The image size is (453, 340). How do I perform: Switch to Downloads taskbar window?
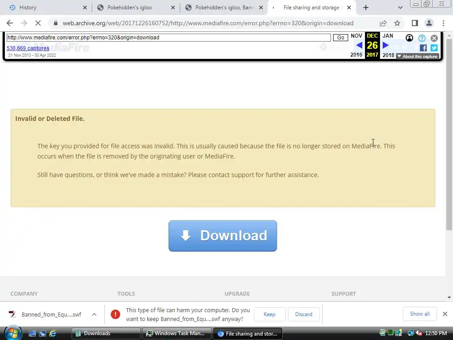(106, 334)
